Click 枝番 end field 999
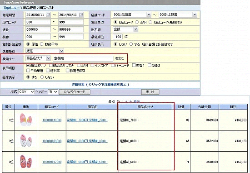 click(x=71, y=37)
